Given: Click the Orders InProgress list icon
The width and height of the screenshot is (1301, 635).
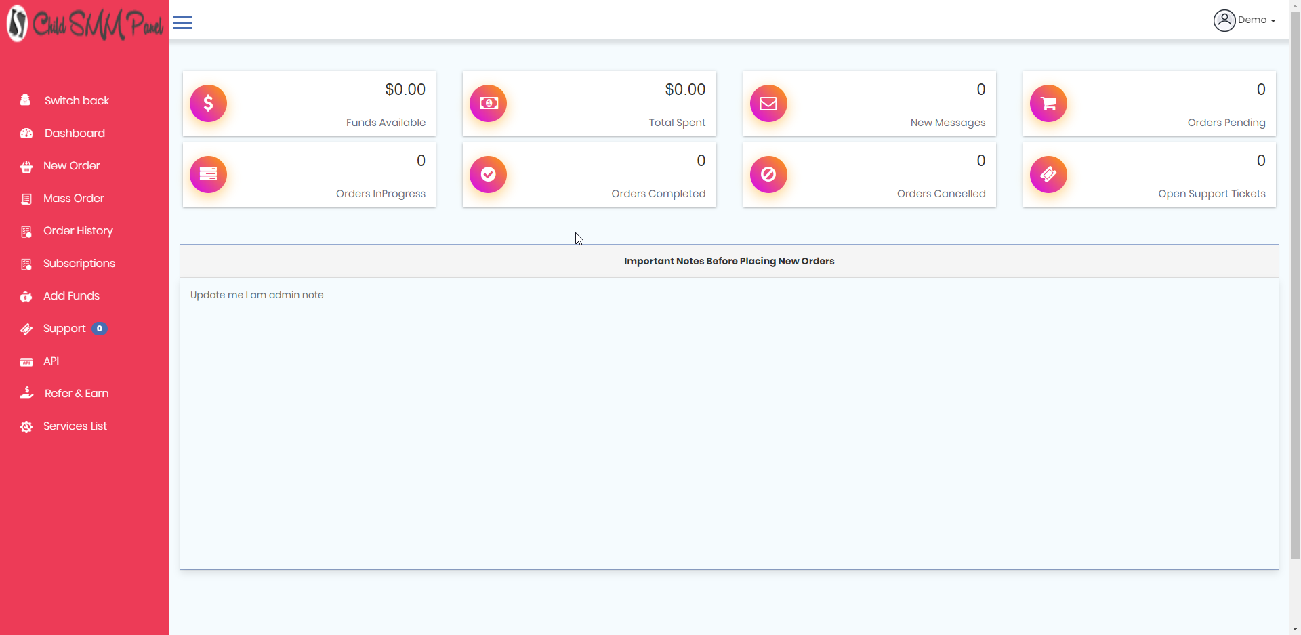Looking at the screenshot, I should pos(208,174).
